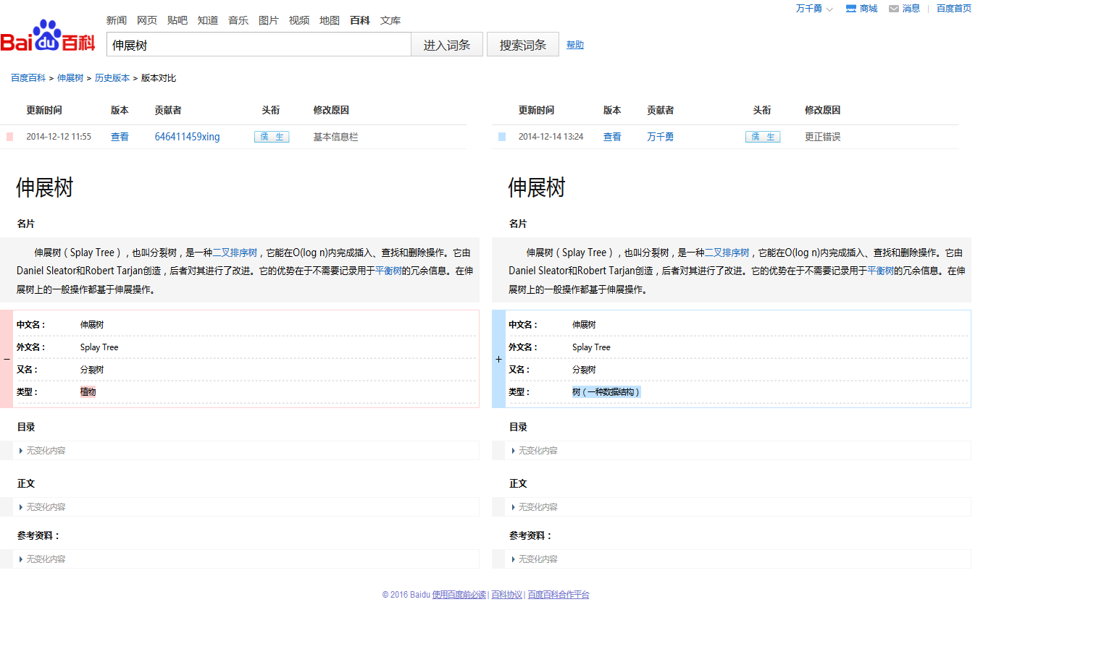Expand right 目录 unchanged content row
1104x657 pixels.
pyautogui.click(x=732, y=450)
